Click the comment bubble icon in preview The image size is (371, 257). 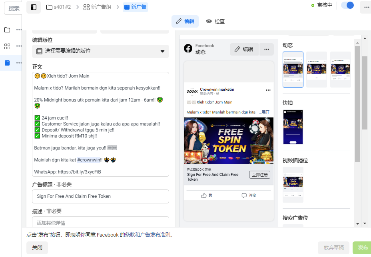tap(244, 195)
